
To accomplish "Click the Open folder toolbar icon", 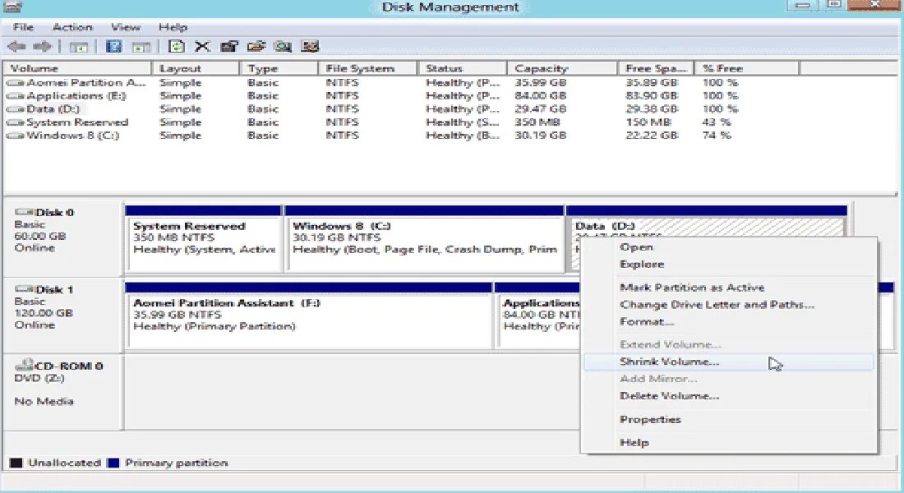I will [x=256, y=47].
